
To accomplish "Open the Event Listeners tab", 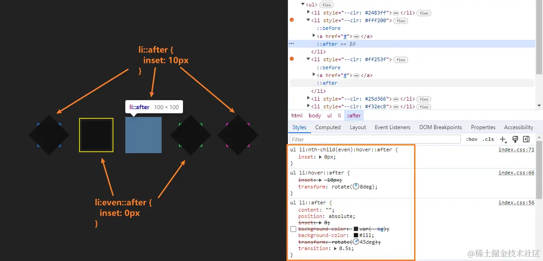I will click(392, 127).
